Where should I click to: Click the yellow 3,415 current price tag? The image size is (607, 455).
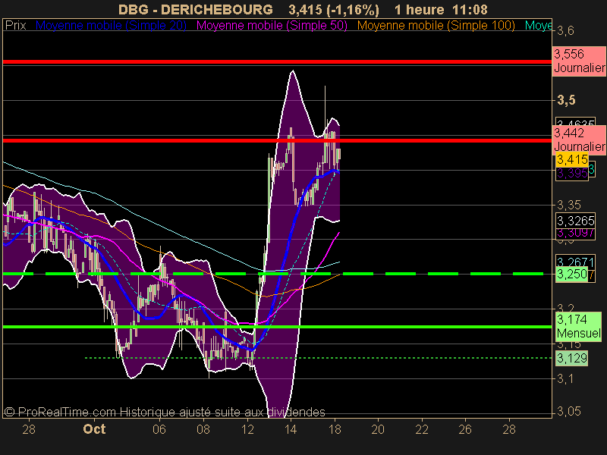coord(572,159)
